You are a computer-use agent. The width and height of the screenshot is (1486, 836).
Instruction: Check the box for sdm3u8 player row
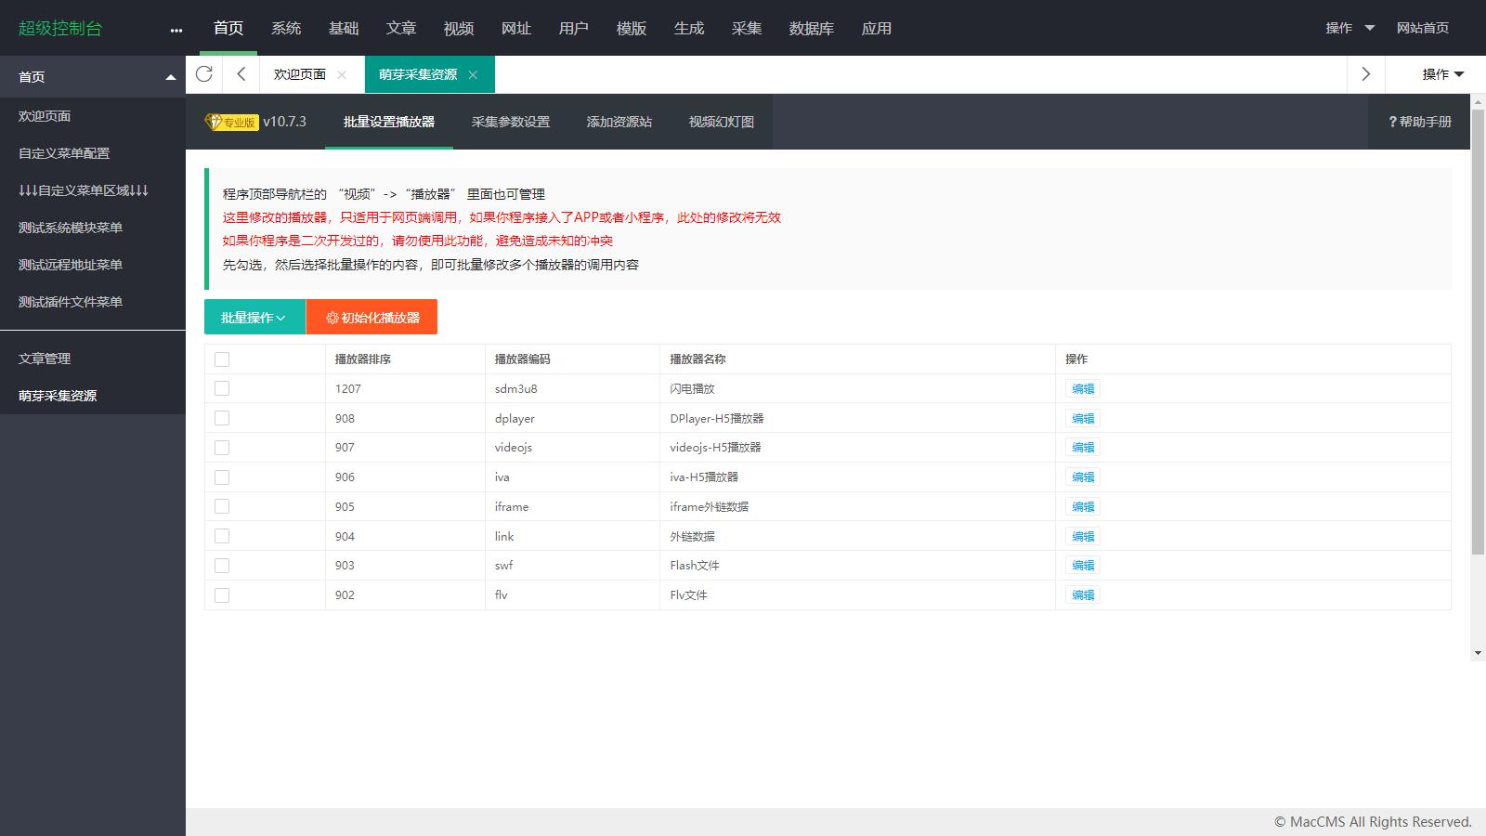tap(222, 388)
